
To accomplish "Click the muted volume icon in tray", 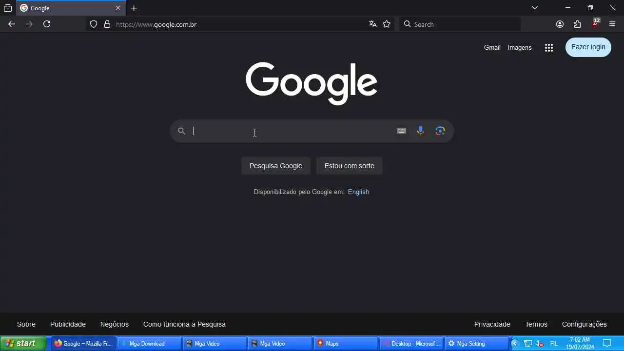I will click(540, 344).
